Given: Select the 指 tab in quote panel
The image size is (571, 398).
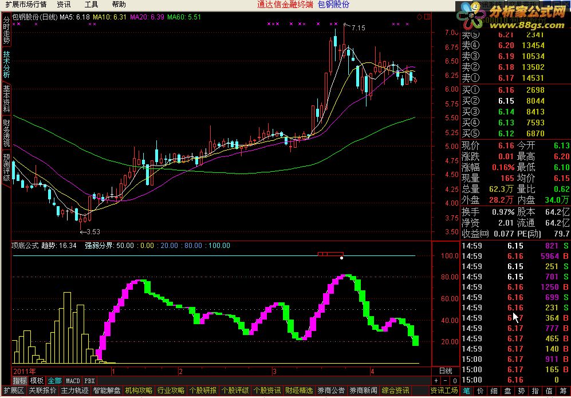Looking at the screenshot, I should (x=535, y=391).
